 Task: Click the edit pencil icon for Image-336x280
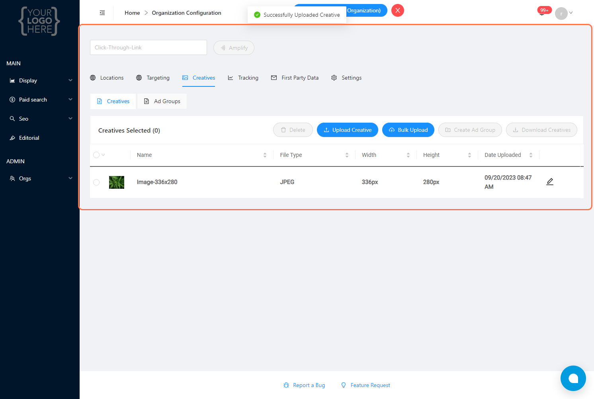tap(550, 182)
